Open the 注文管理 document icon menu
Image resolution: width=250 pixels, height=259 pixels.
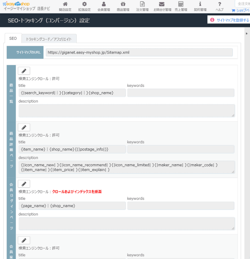142,6
